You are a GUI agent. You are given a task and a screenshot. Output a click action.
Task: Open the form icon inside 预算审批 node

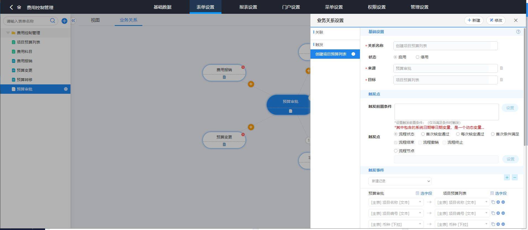[x=290, y=111]
